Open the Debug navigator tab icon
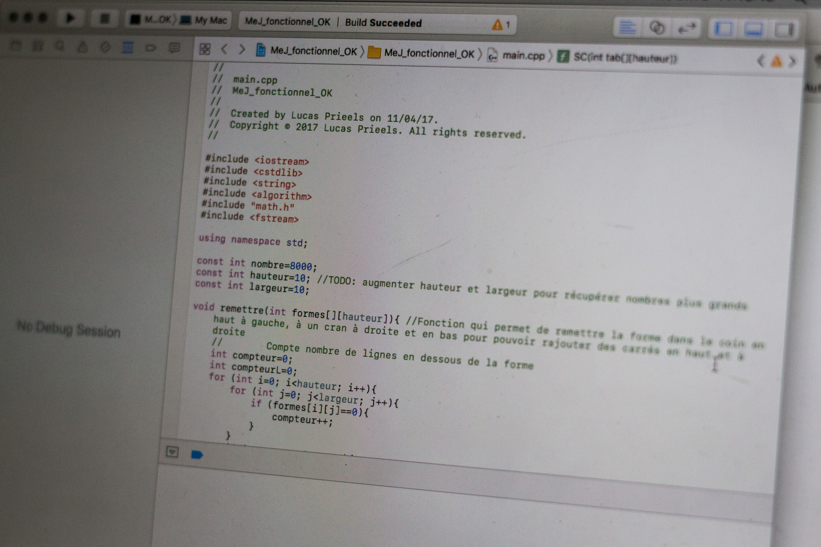The width and height of the screenshot is (821, 547). (x=128, y=47)
